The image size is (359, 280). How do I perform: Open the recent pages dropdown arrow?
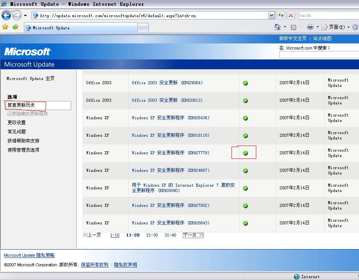pyautogui.click(x=25, y=16)
